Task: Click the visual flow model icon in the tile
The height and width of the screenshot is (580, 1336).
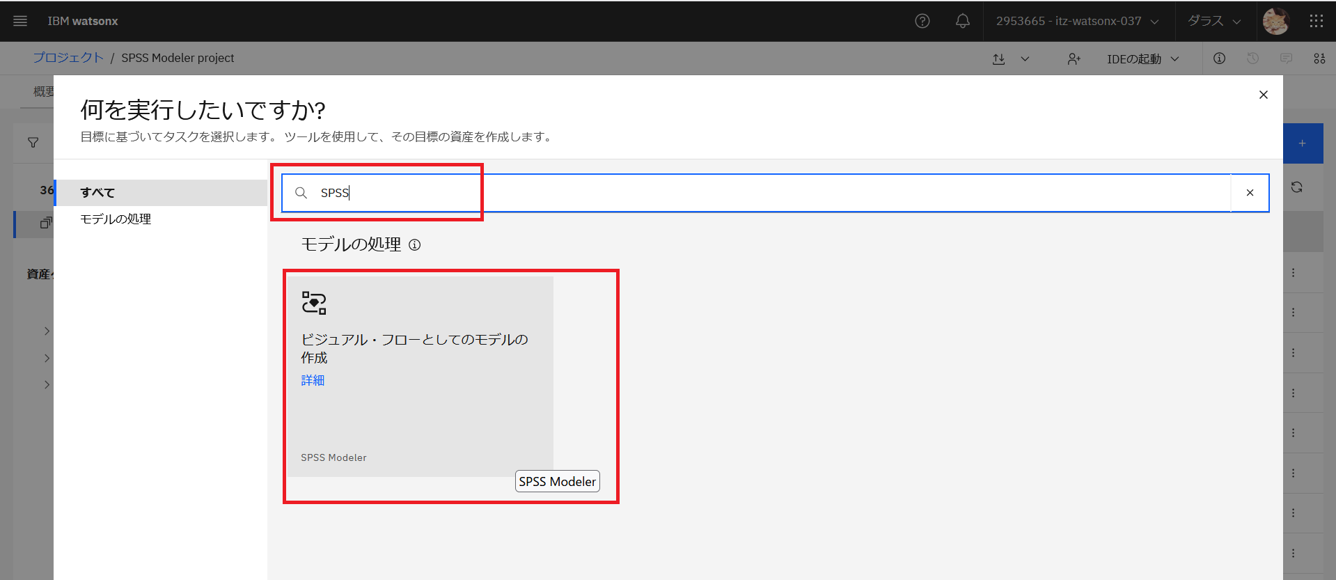Action: point(314,303)
